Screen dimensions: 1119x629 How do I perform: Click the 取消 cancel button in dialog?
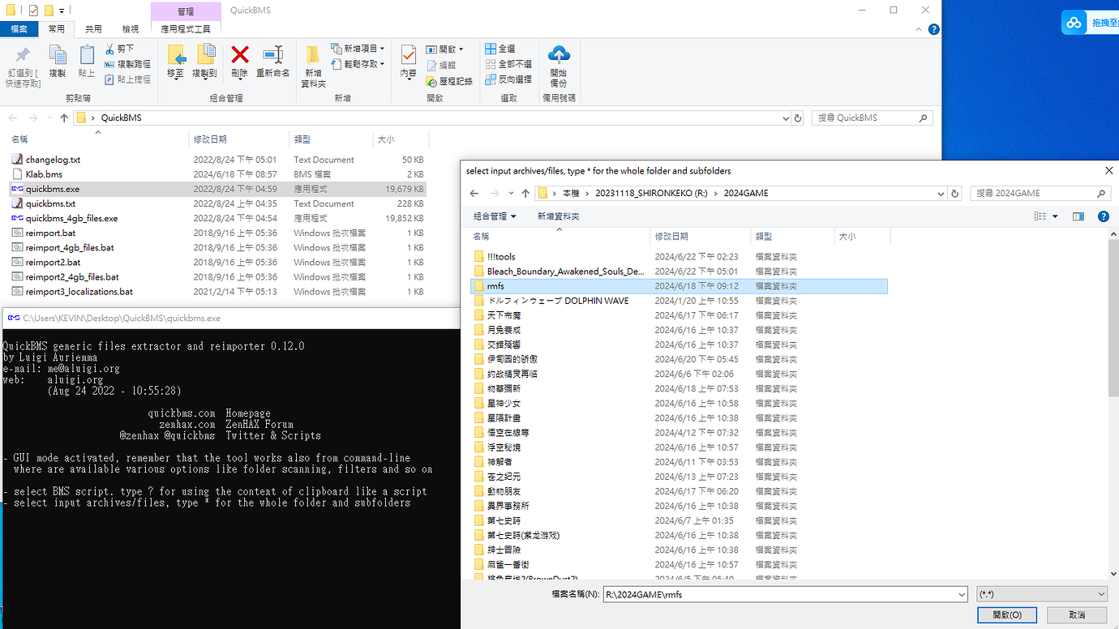click(x=1077, y=615)
